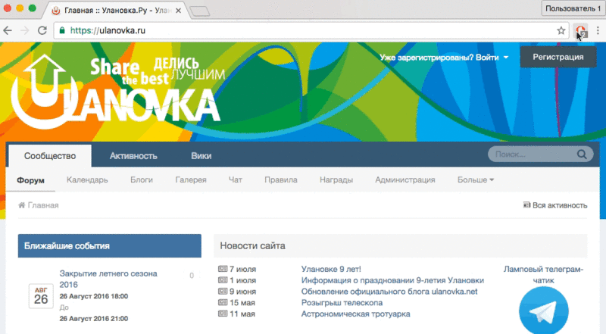Open the Блоги submenu item

(x=142, y=179)
